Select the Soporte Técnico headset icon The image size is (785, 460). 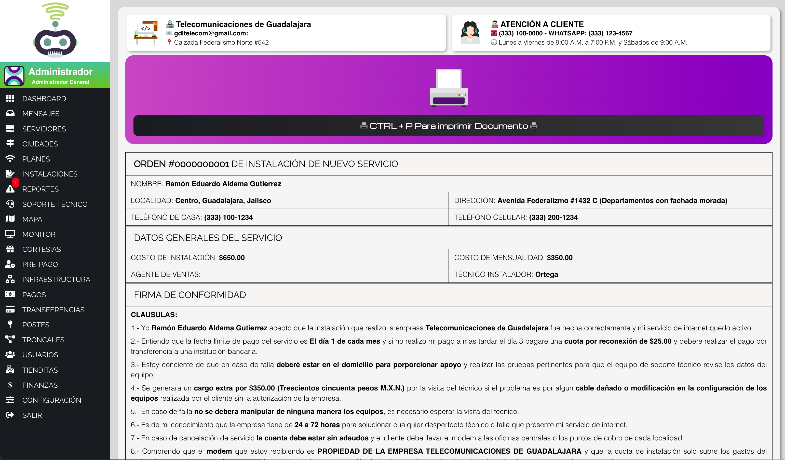(10, 204)
